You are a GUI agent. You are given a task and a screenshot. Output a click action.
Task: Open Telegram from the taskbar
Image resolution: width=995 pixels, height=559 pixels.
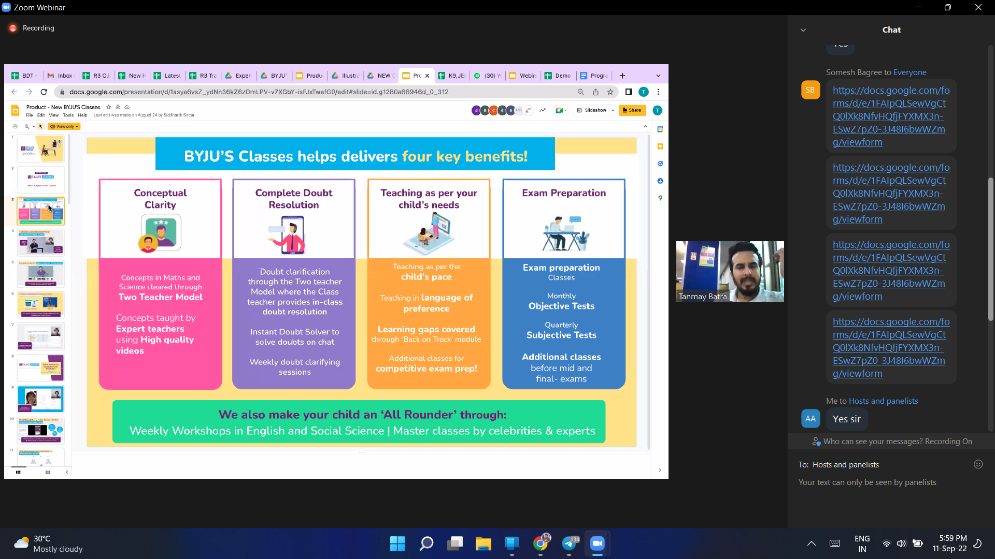pyautogui.click(x=569, y=543)
